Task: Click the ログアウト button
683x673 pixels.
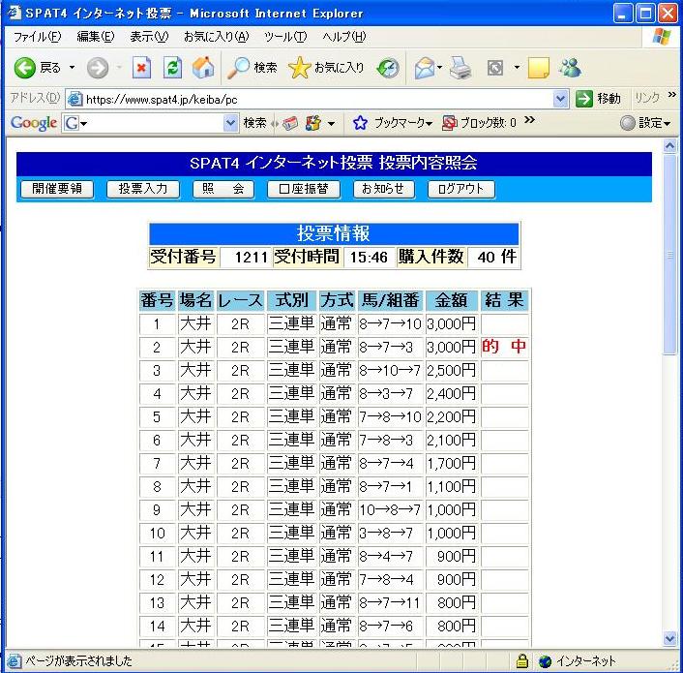Action: (x=461, y=189)
